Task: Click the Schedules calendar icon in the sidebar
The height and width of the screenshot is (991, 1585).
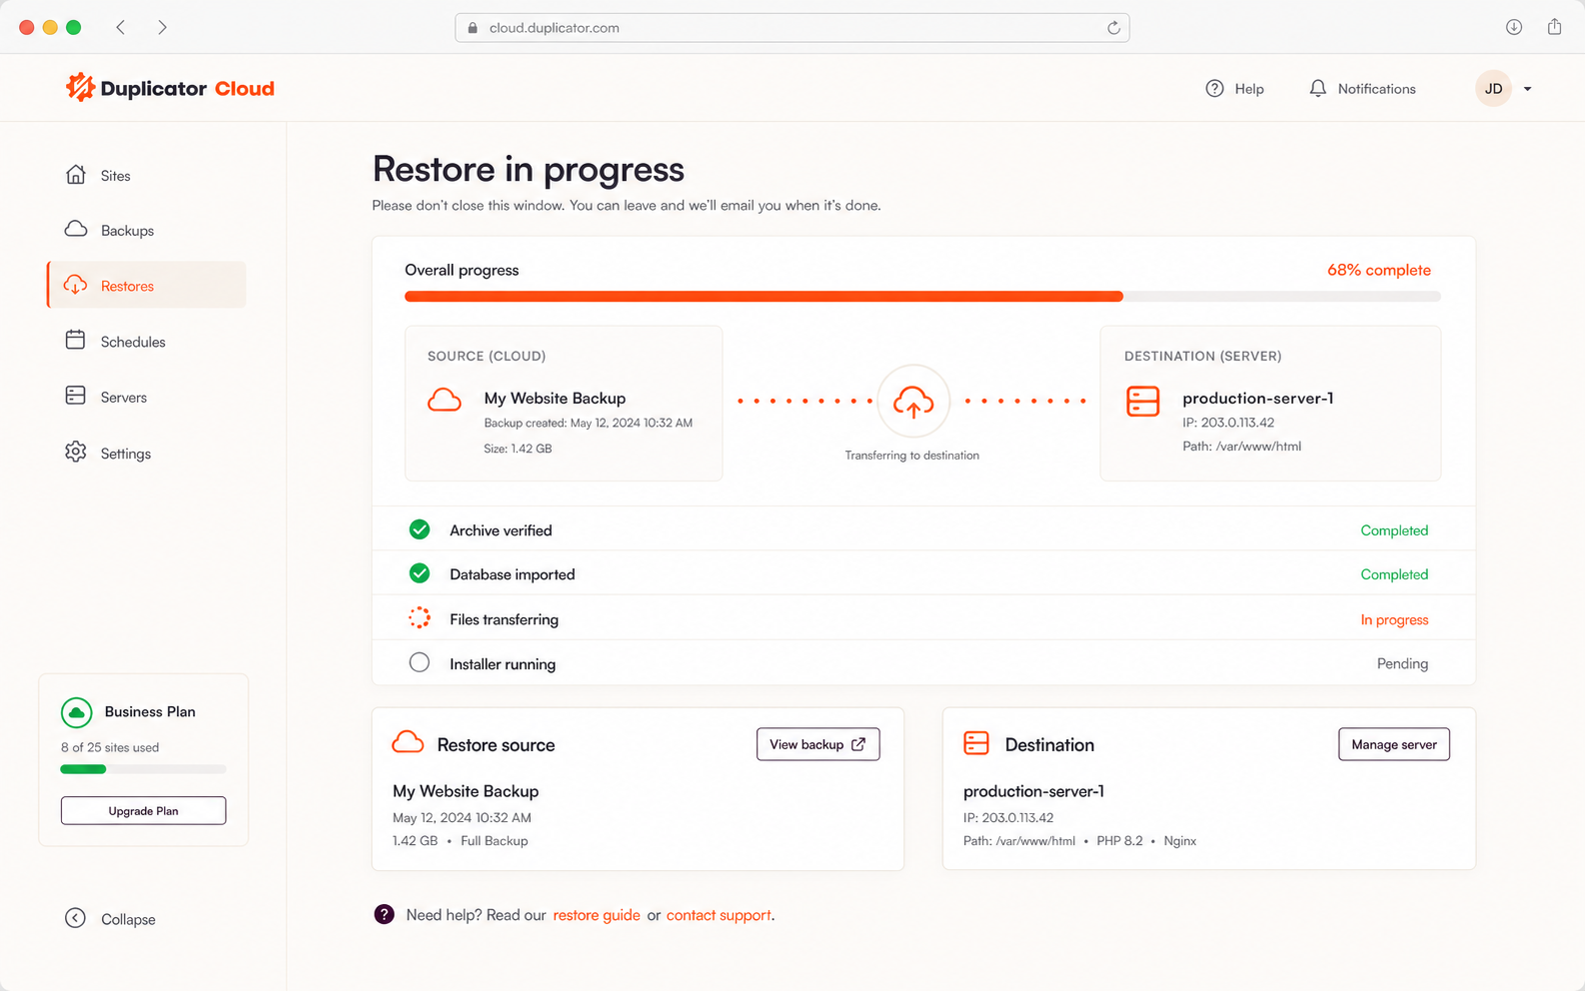Action: tap(75, 341)
